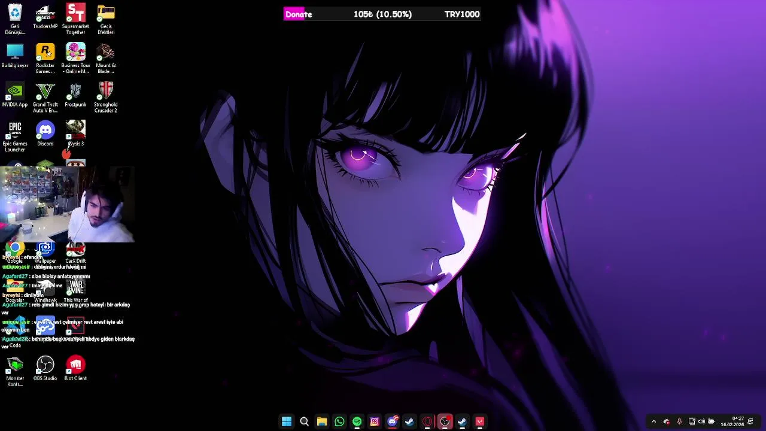The width and height of the screenshot is (766, 431).
Task: Click the battery status icon
Action: tap(711, 421)
